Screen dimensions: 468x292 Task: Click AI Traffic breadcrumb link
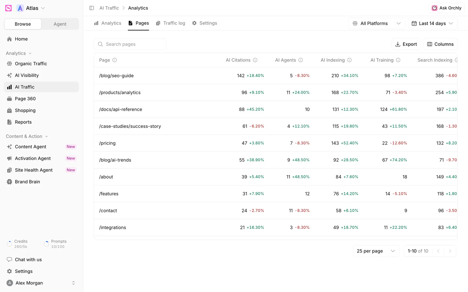pos(109,8)
